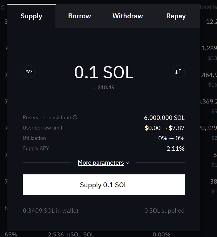The image size is (217, 237).
Task: Click the 2.11% Supply APY value
Action: (x=176, y=149)
